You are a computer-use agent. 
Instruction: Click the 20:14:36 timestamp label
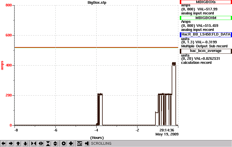[x=167, y=130]
